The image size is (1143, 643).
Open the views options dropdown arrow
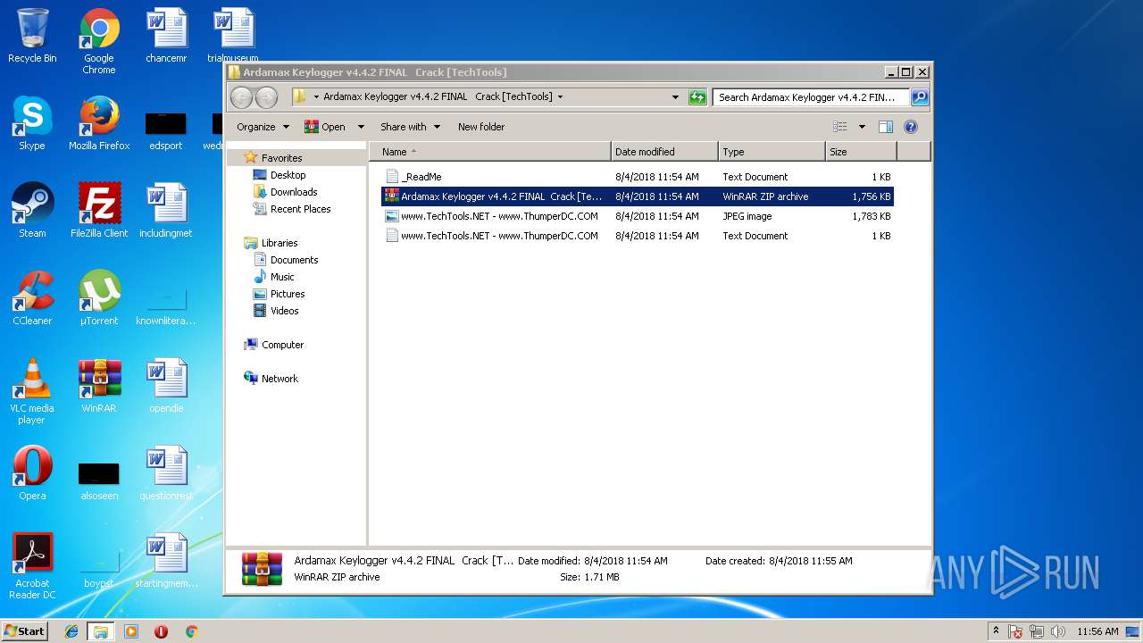862,127
